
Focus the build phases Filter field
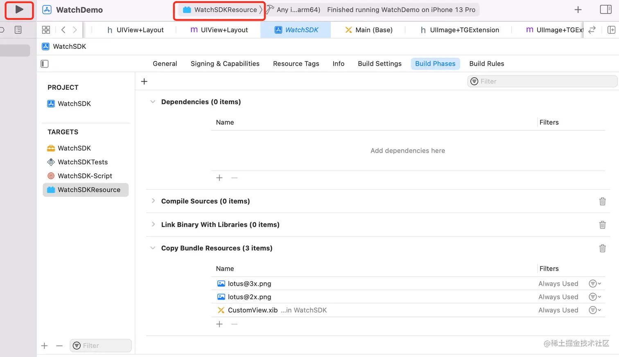(542, 81)
